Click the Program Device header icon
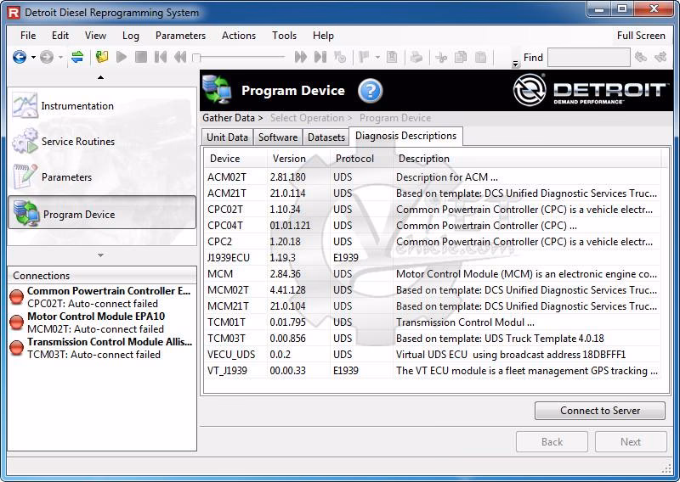Viewport: 680px width, 482px height. (x=217, y=90)
